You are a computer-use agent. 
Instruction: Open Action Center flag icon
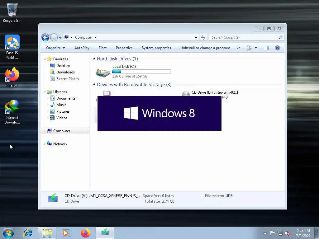[x=272, y=233]
